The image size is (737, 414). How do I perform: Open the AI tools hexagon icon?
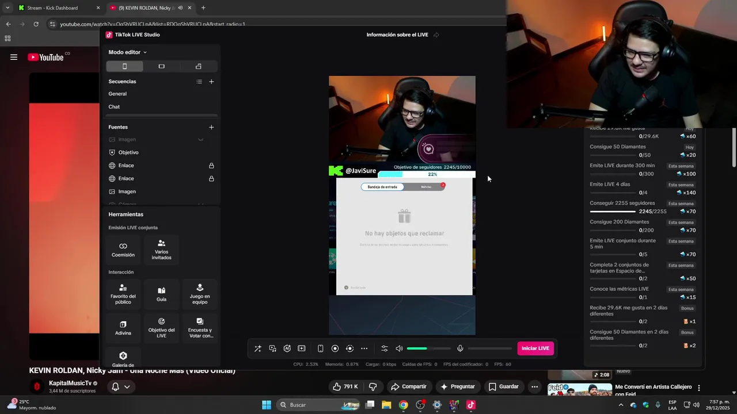(x=287, y=348)
